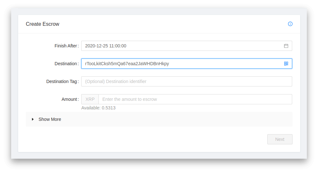This screenshot has height=173, width=318.
Task: Click the Show More label text
Action: (50, 119)
